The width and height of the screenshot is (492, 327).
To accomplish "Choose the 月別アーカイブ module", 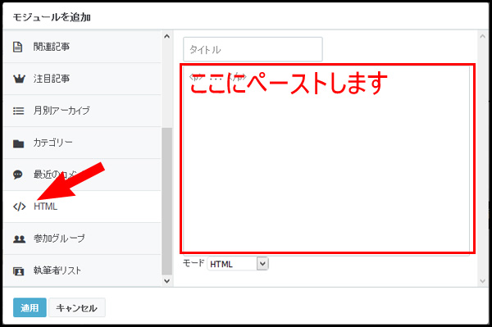I will pyautogui.click(x=82, y=111).
